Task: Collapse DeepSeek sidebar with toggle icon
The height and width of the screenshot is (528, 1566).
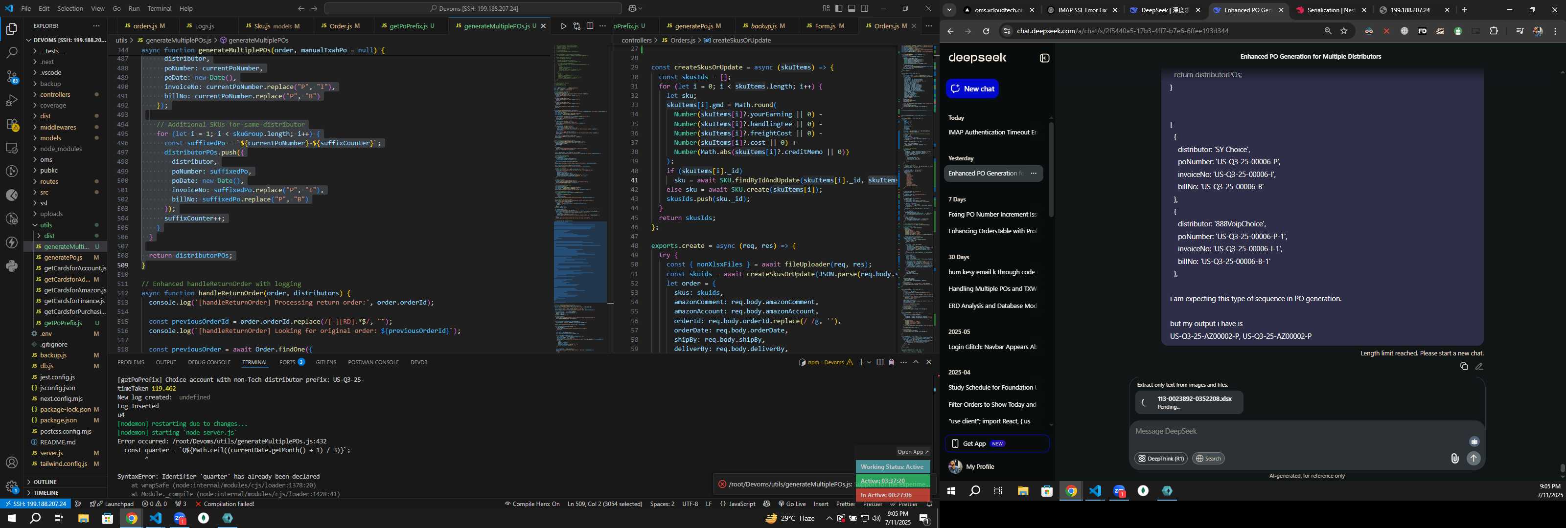Action: click(x=1044, y=58)
